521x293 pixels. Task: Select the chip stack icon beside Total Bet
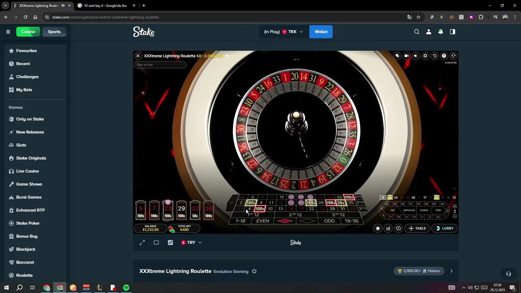click(x=171, y=229)
